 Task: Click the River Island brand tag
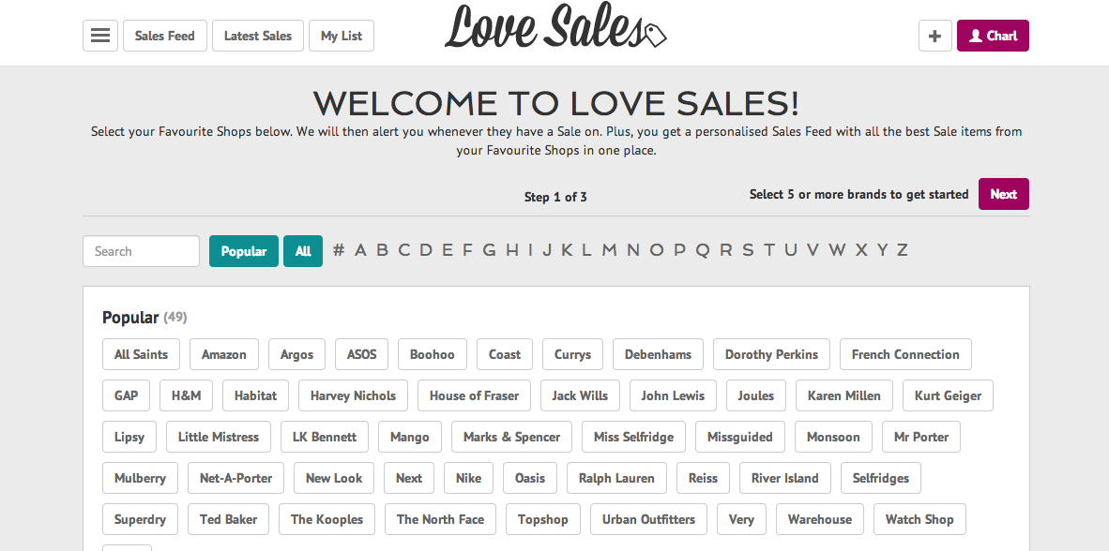point(785,478)
